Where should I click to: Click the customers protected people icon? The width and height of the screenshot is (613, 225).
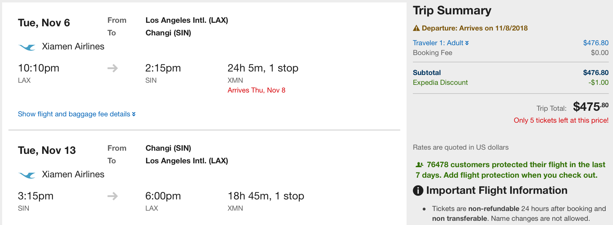pos(420,165)
